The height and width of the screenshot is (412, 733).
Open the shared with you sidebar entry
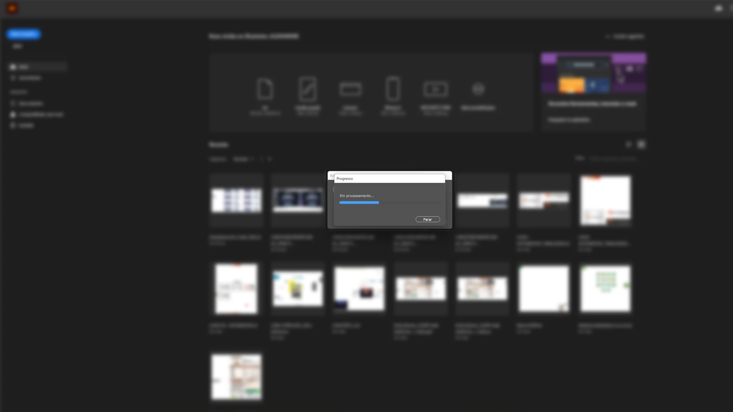click(x=40, y=114)
